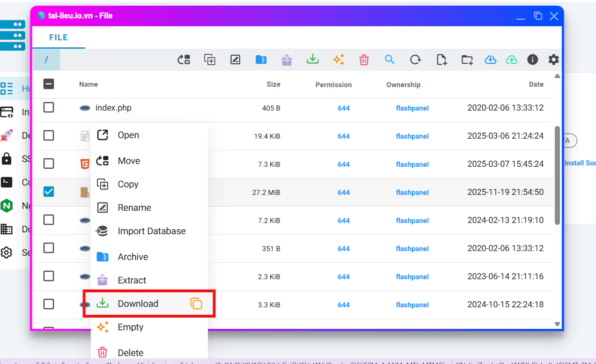Screen dimensions: 596x364
Task: Tick the checkbox for index.php
Action: pos(49,108)
